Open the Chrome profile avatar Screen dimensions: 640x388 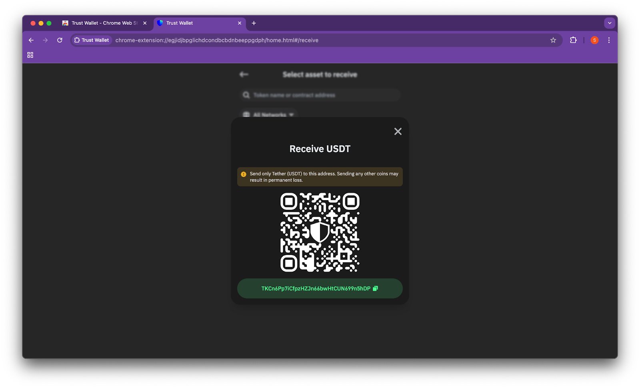[594, 40]
